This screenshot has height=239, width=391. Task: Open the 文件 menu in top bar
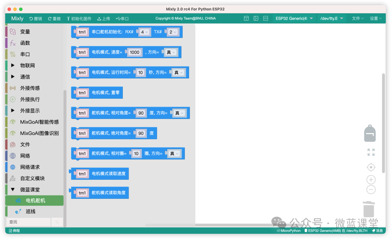click(x=358, y=18)
